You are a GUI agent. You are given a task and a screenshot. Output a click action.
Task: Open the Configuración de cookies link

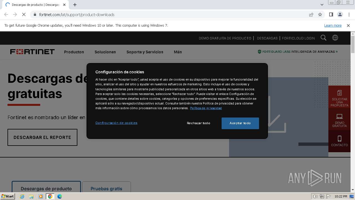(x=116, y=123)
